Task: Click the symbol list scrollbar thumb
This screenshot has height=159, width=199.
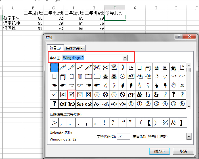Action: coord(189,70)
